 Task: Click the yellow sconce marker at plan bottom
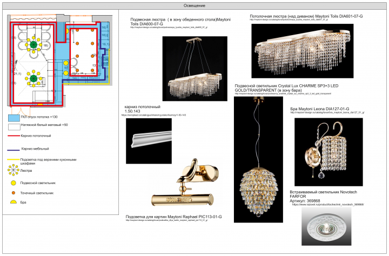click(x=40, y=104)
